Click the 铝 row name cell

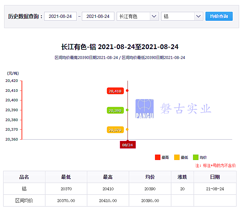[24, 189]
